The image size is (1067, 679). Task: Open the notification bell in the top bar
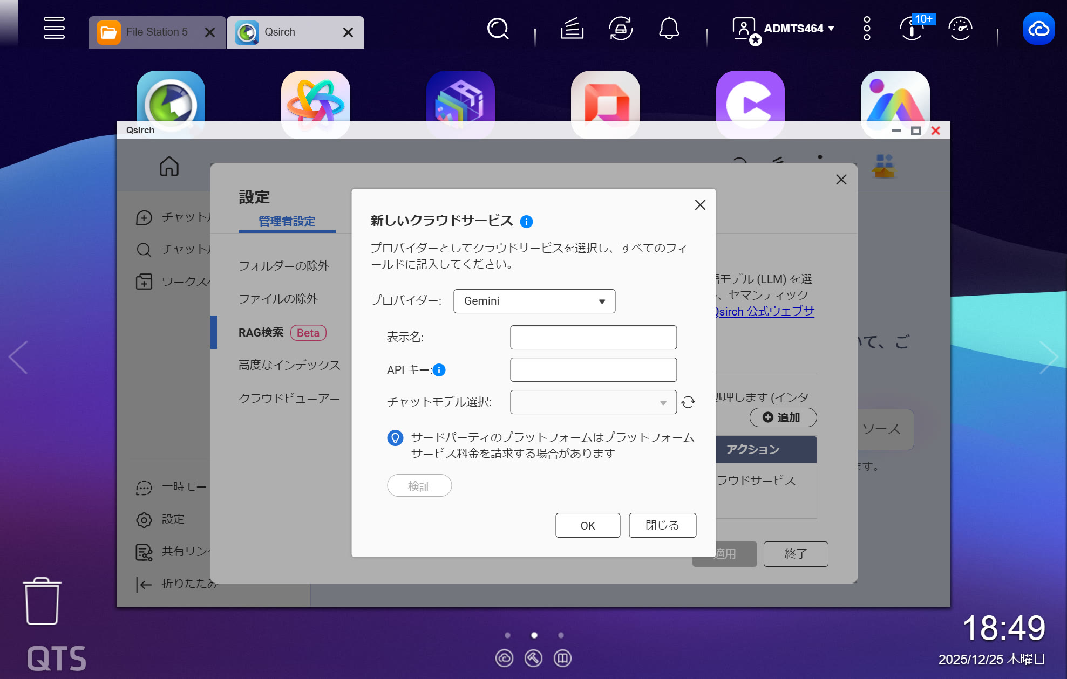coord(669,29)
